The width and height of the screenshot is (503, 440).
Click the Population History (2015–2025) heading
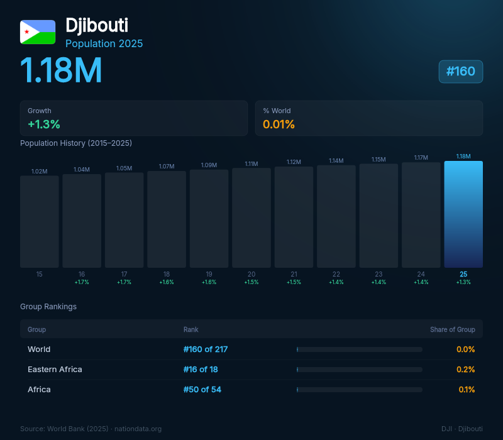click(x=76, y=143)
